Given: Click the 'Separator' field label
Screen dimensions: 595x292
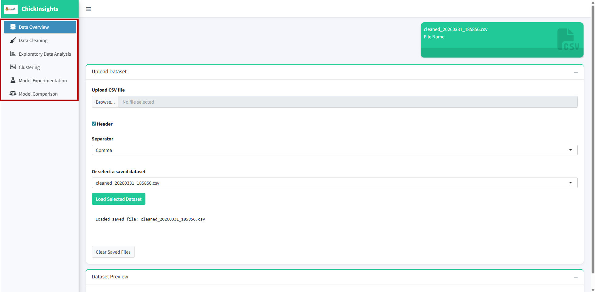Looking at the screenshot, I should [x=102, y=139].
